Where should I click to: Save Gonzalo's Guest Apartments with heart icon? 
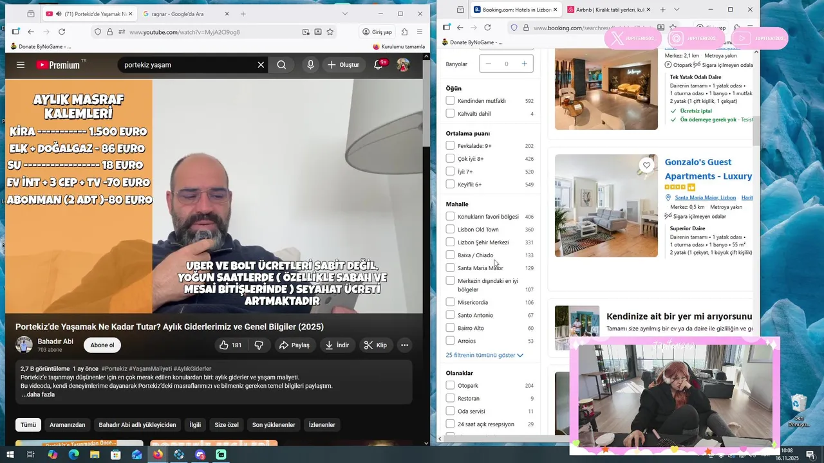(646, 165)
